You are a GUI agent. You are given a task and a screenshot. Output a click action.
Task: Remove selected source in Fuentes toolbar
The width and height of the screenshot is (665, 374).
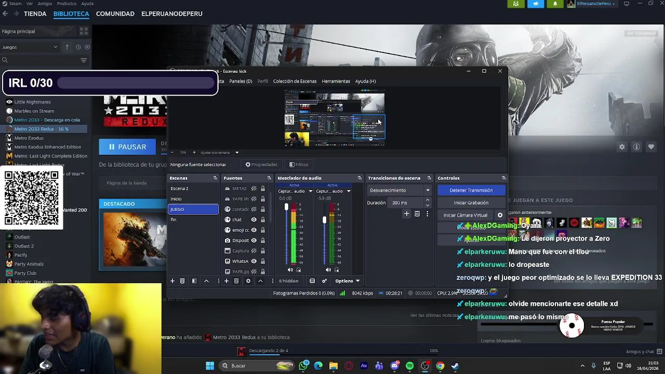(236, 281)
